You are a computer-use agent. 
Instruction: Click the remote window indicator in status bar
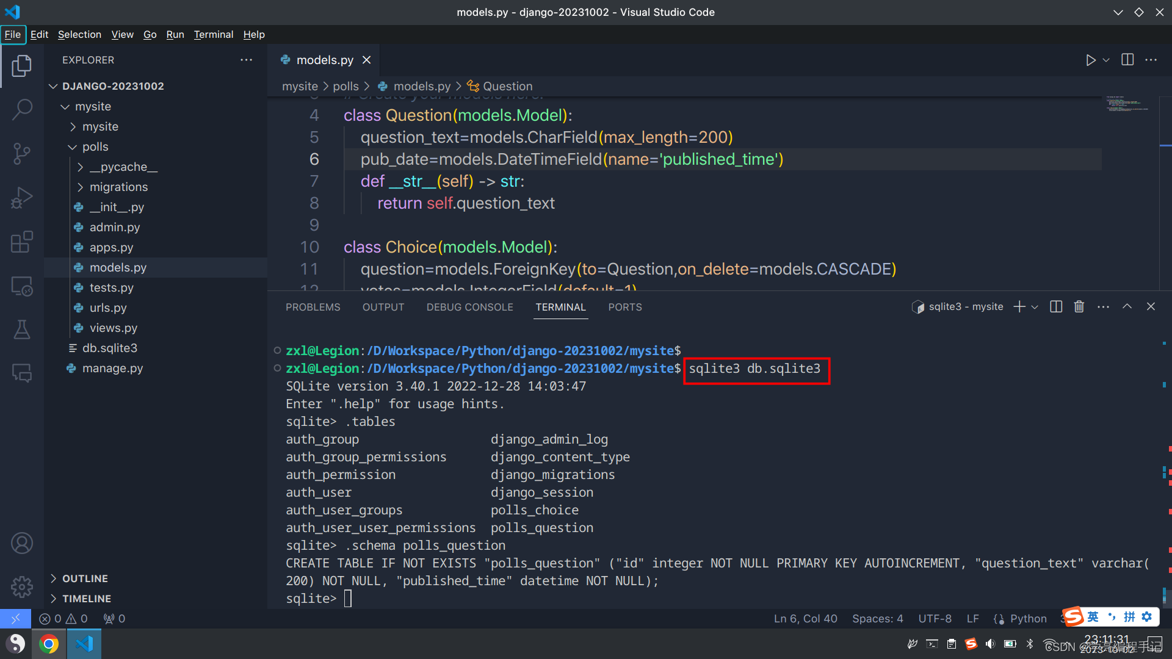pos(15,619)
